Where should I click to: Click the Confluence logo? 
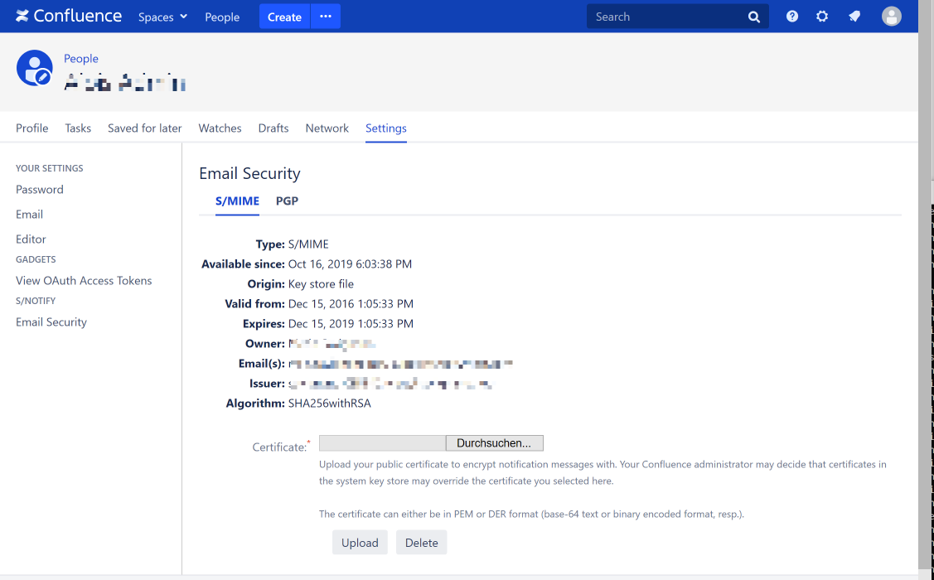pyautogui.click(x=69, y=17)
